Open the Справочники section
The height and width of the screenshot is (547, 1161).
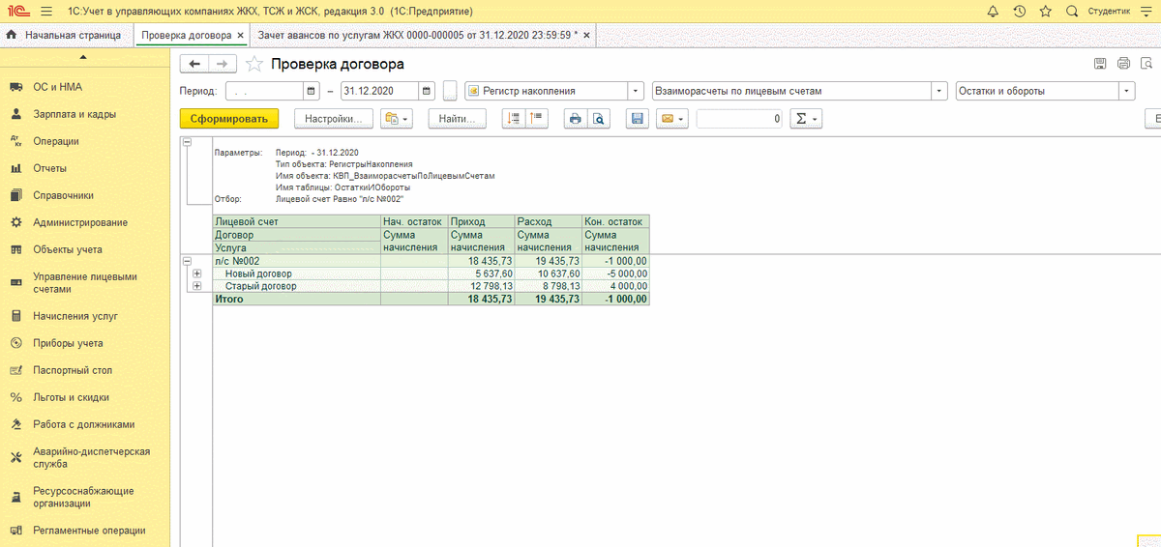(63, 195)
